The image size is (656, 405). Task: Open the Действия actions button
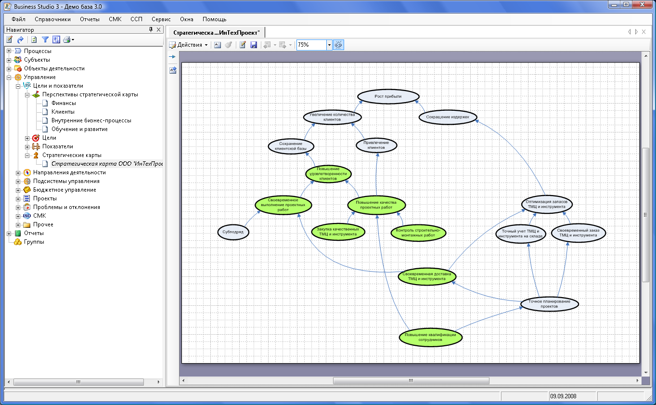tap(189, 45)
